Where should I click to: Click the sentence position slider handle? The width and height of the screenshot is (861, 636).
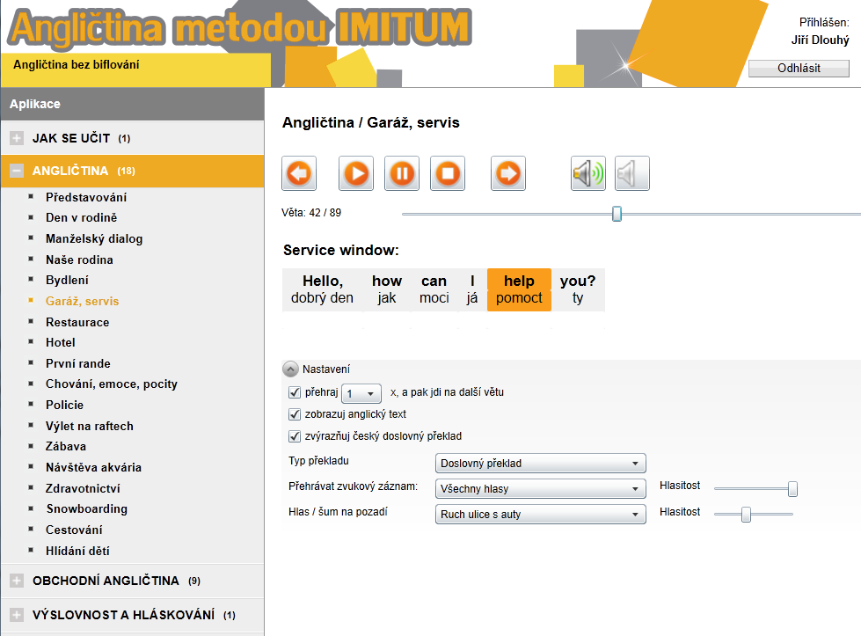coord(617,214)
